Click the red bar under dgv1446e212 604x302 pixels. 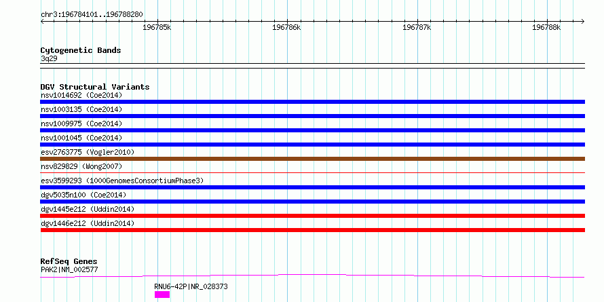[312, 230]
